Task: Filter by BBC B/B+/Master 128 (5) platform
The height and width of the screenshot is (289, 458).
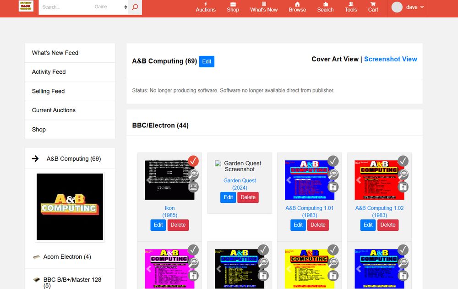Action: [72, 282]
